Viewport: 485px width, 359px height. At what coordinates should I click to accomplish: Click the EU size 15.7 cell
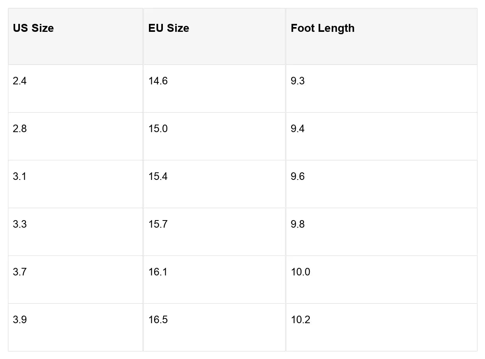click(x=158, y=224)
